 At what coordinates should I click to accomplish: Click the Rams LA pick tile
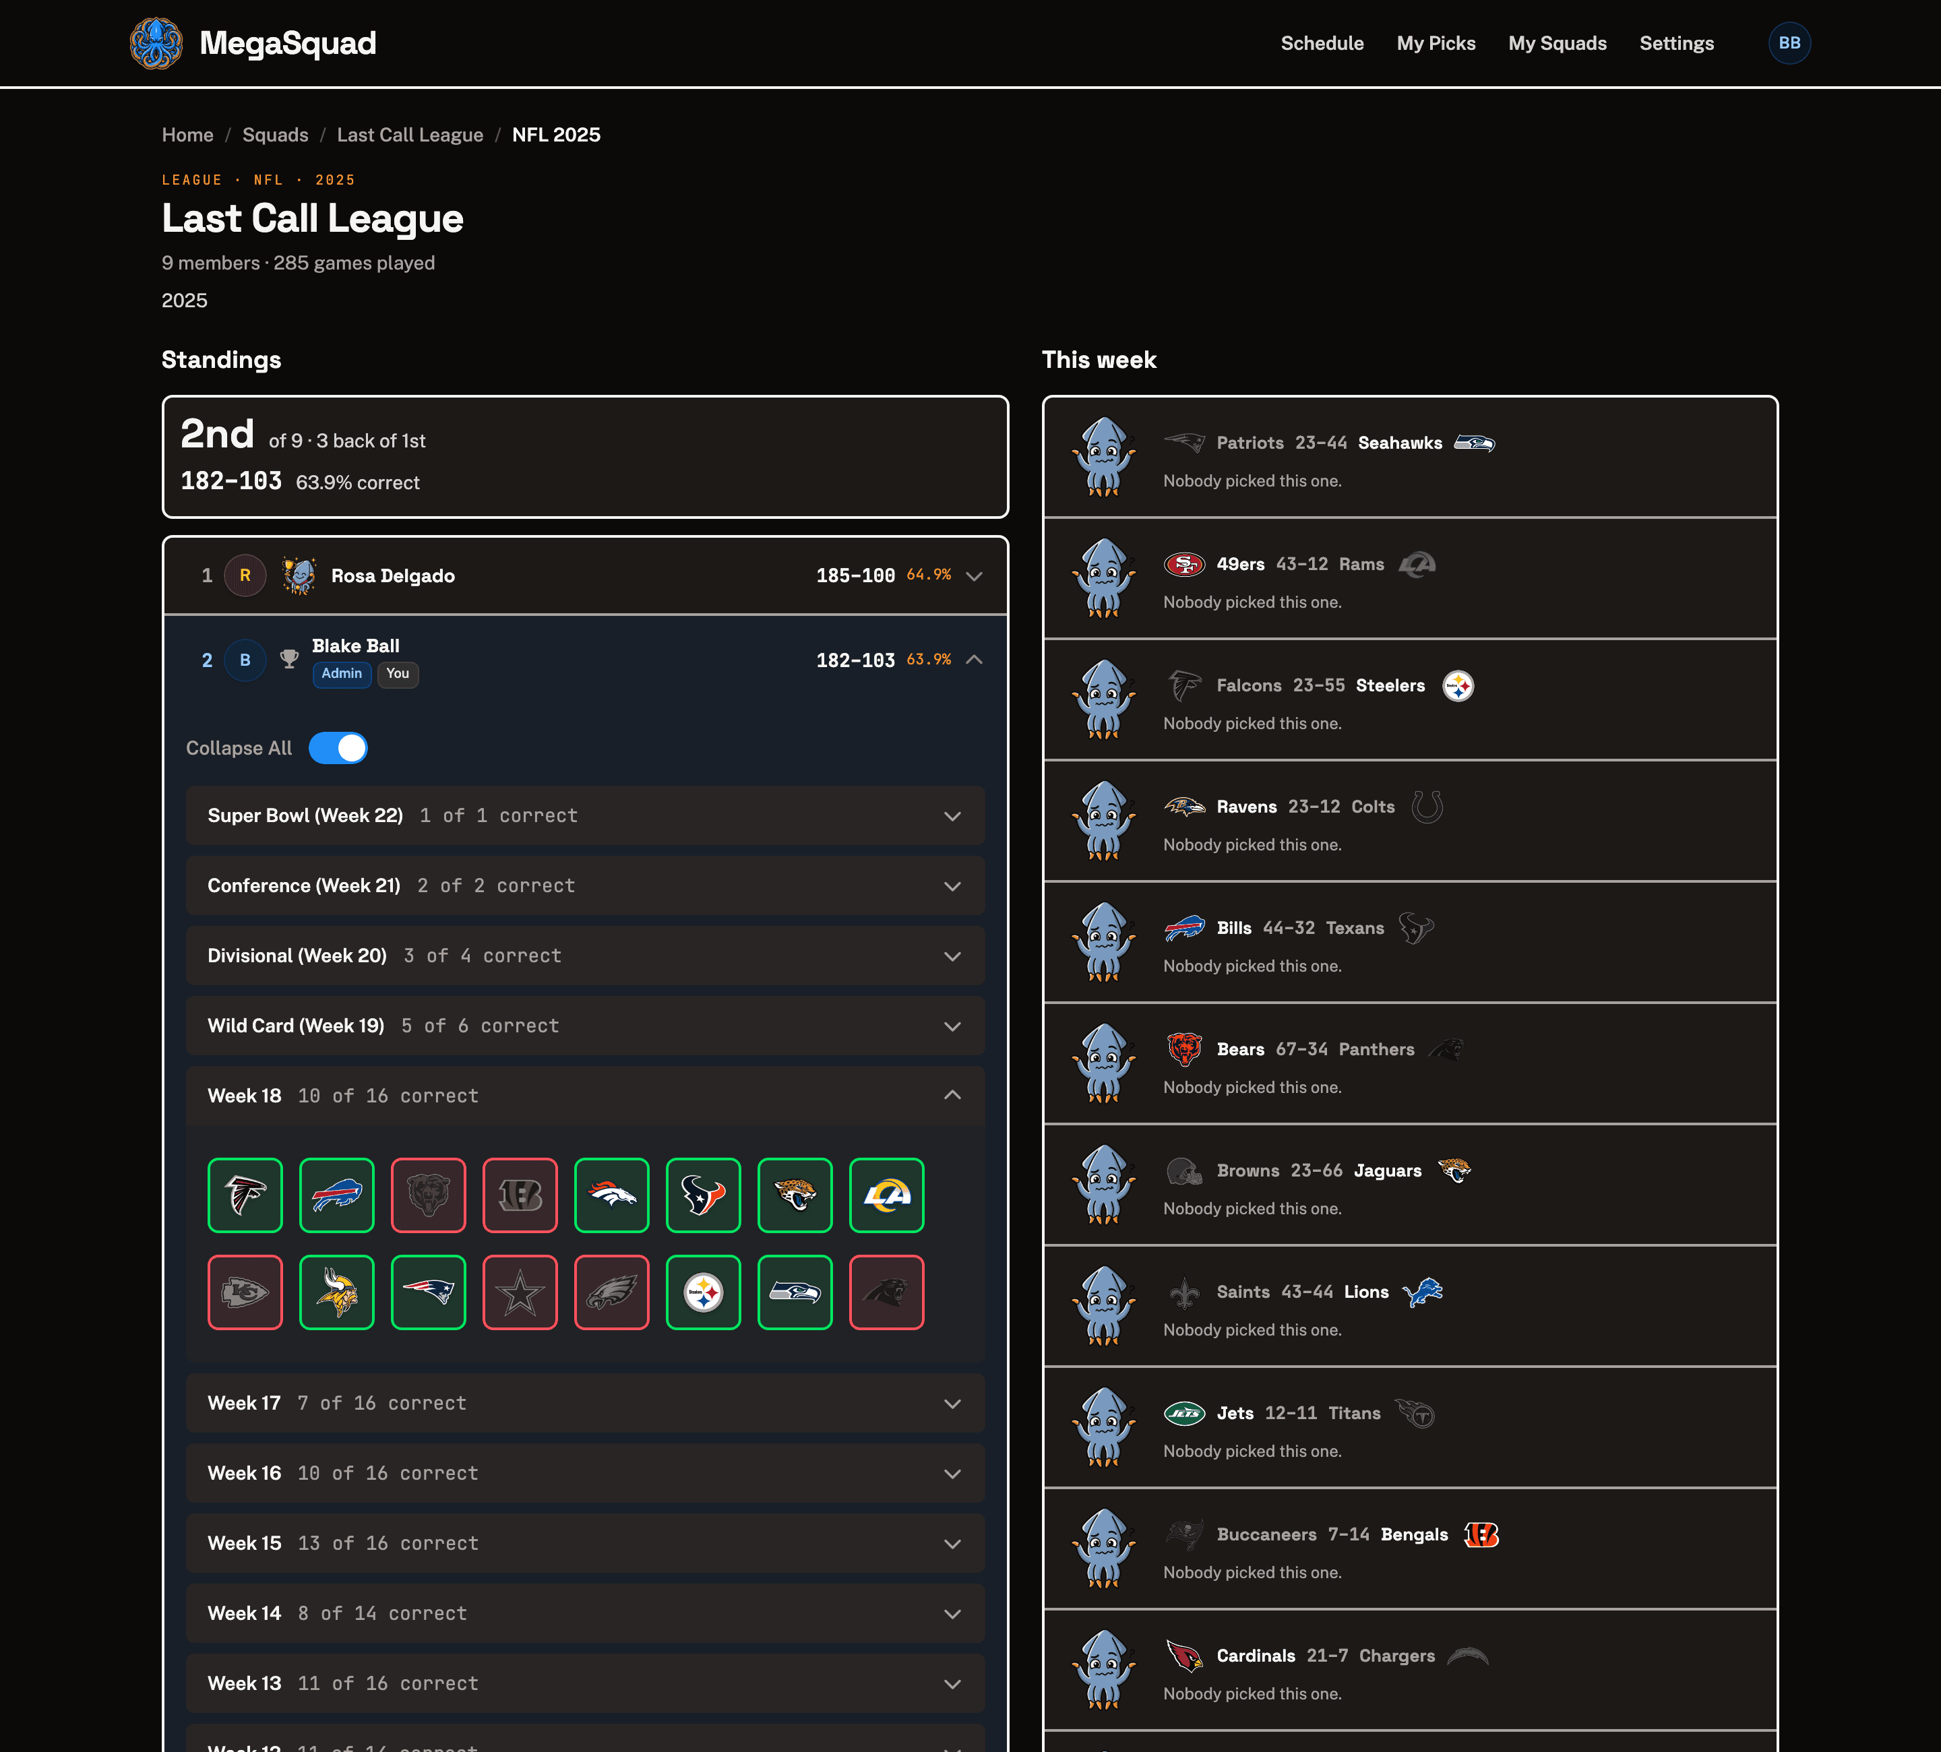click(x=887, y=1195)
